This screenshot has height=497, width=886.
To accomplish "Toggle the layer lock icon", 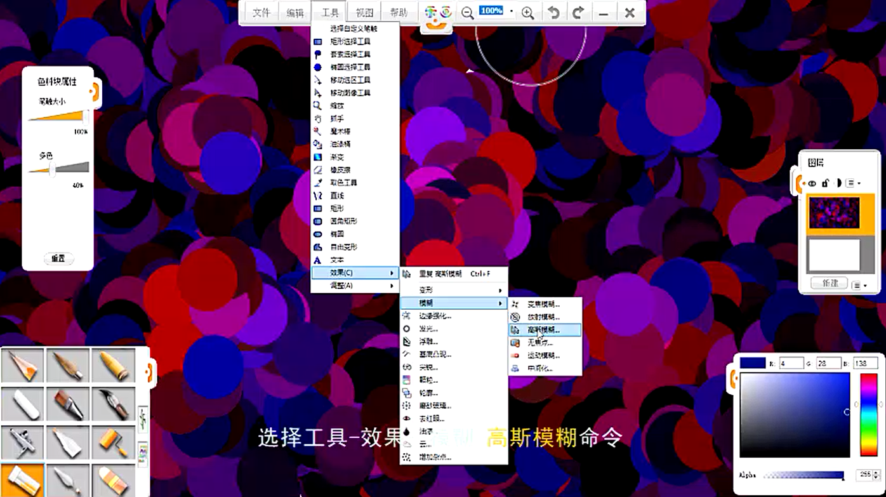I will pos(826,183).
